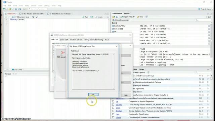Click the remove icon for cluster package row
This screenshot has height=121, width=215.
[x=208, y=117]
